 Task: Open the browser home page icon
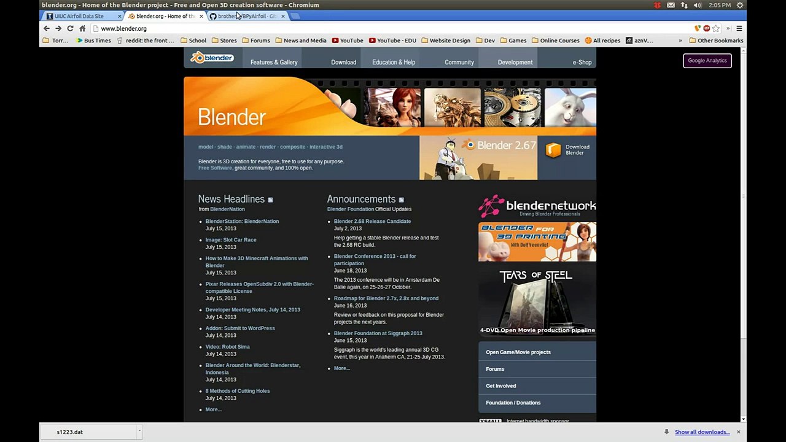(82, 28)
